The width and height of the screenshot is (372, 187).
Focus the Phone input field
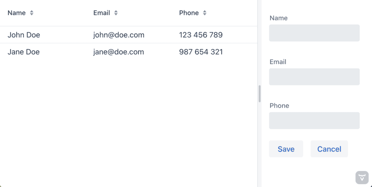314,121
